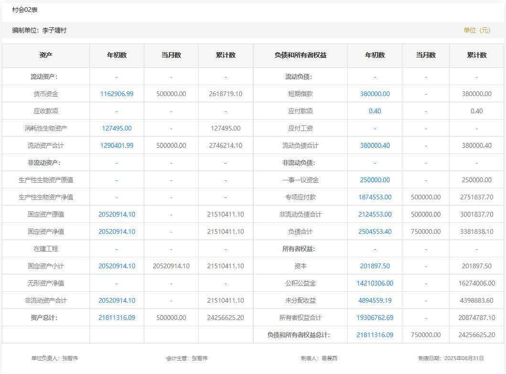This screenshot has width=506, height=374.
Task: Open 流动资产合计 opening balance 1290401.99
Action: 117,145
